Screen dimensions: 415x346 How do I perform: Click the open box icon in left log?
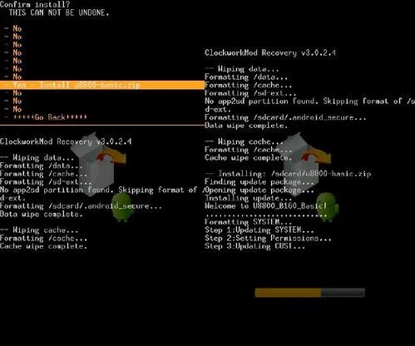[x=93, y=164]
